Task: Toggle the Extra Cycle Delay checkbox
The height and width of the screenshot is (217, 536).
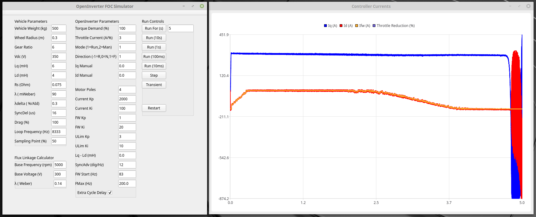Action: 110,192
